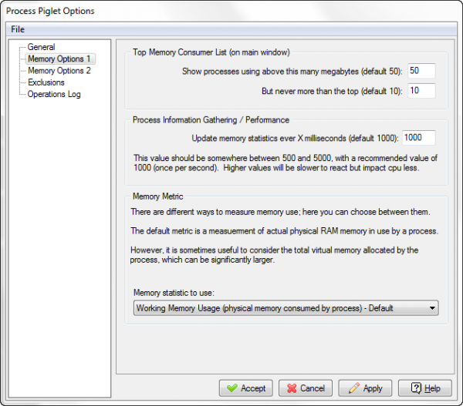
Task: Click the Accept button
Action: pos(245,388)
